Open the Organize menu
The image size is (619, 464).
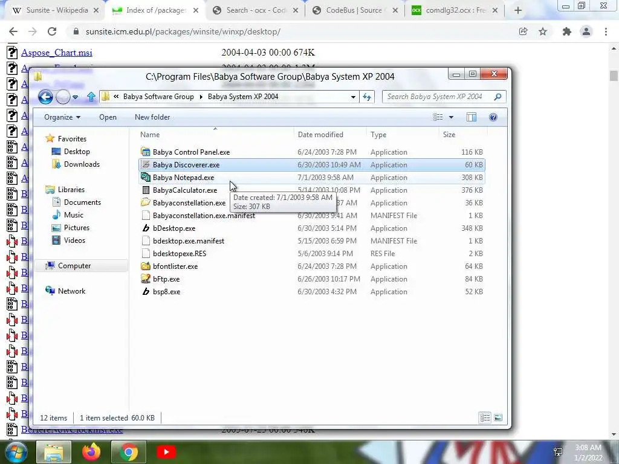coord(62,117)
